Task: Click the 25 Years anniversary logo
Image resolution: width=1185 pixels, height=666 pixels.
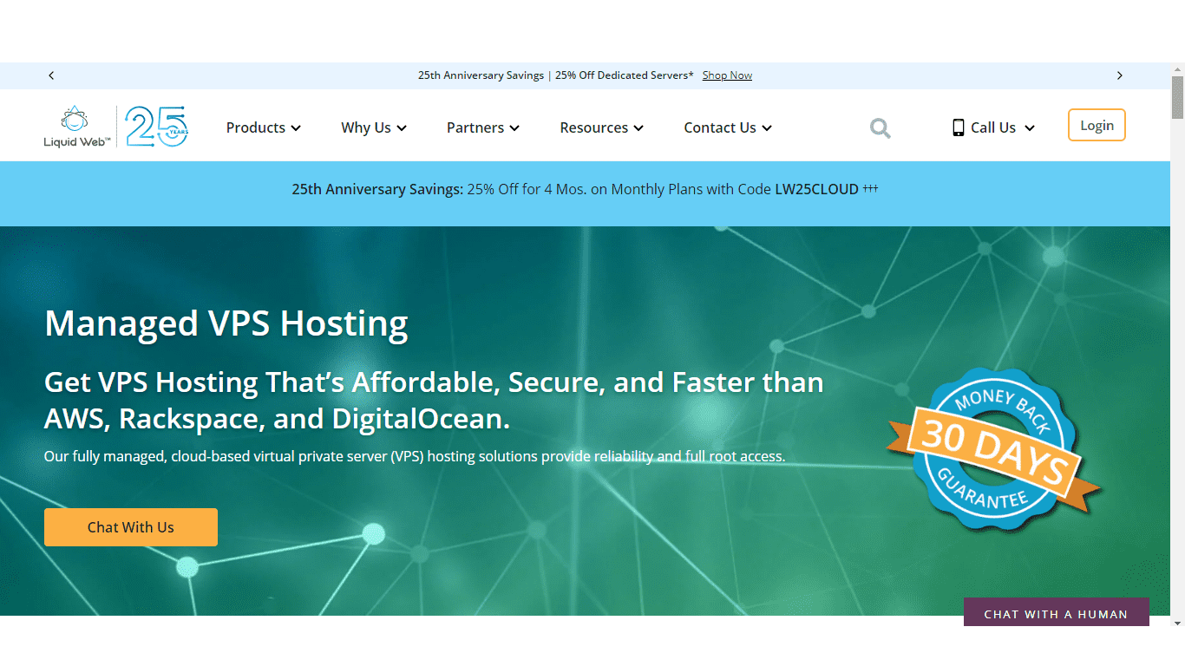Action: pos(156,127)
